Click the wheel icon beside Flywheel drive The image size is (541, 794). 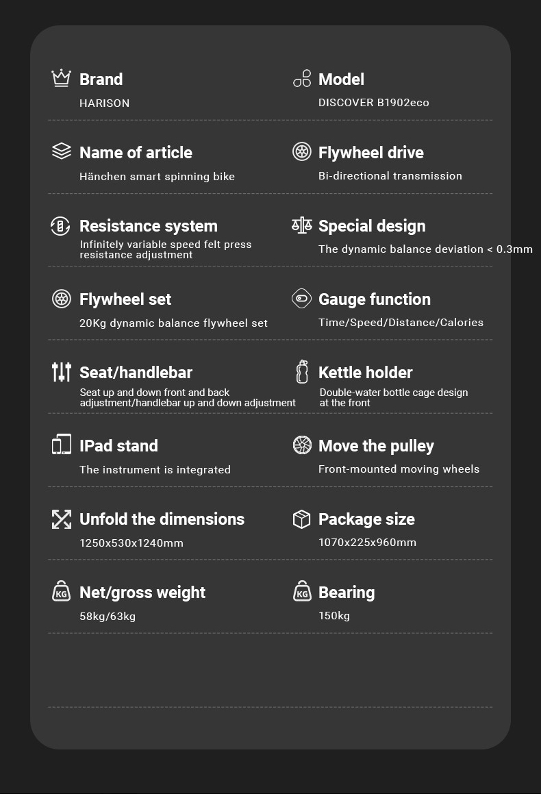(302, 151)
